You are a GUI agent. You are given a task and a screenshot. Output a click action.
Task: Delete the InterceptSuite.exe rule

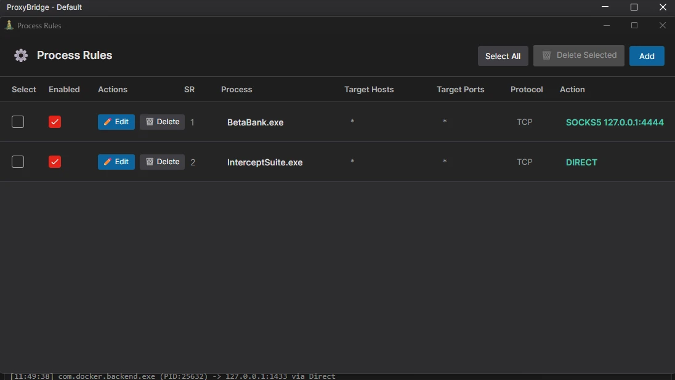pos(163,162)
